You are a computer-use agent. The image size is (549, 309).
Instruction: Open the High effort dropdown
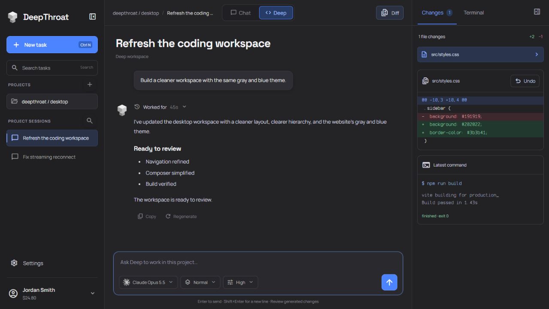[x=240, y=282]
